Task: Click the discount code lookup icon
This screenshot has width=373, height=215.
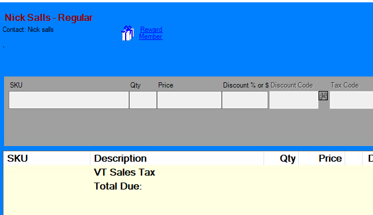Action: pos(323,96)
